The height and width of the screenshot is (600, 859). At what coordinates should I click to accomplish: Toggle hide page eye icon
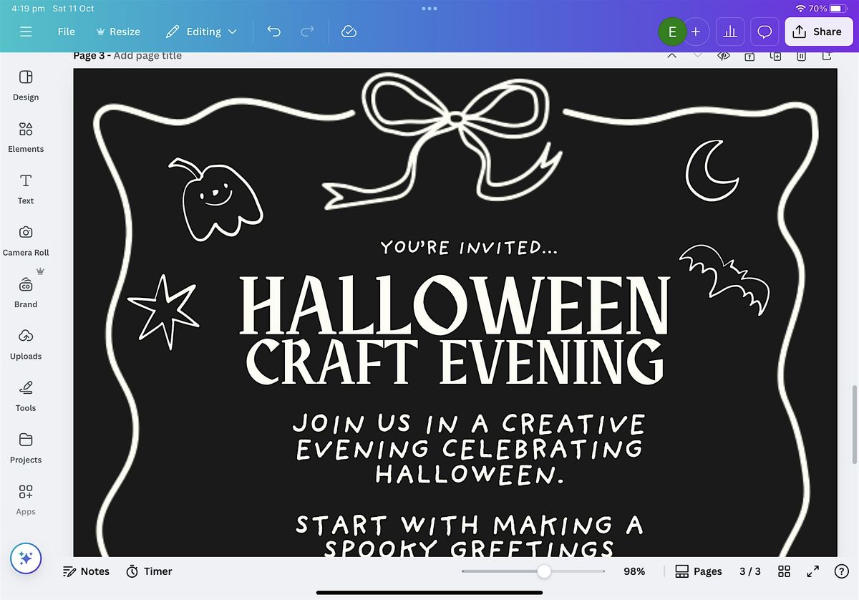click(724, 56)
